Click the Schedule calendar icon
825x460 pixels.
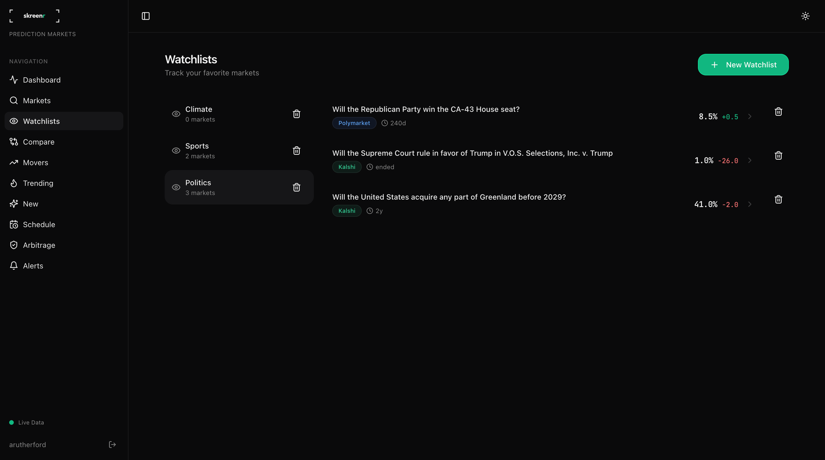pyautogui.click(x=14, y=224)
